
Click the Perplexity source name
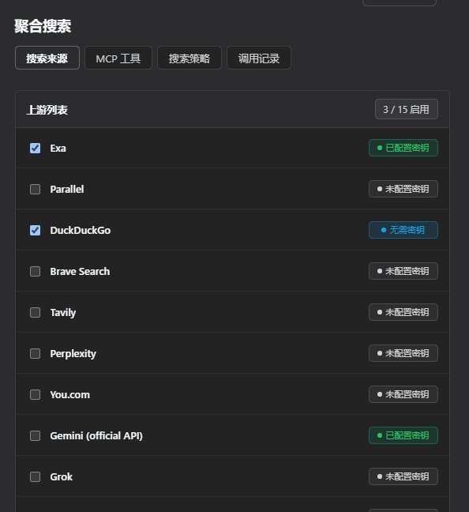pos(73,354)
